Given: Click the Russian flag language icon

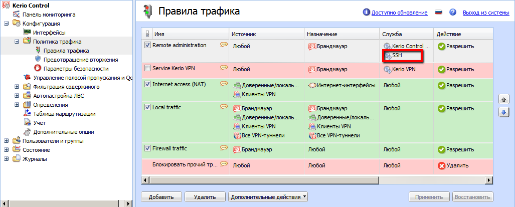Looking at the screenshot, I should [438, 13].
